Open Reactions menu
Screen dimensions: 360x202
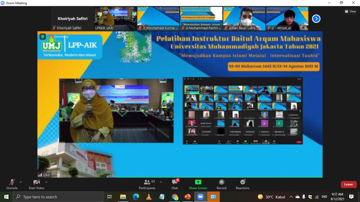242,184
